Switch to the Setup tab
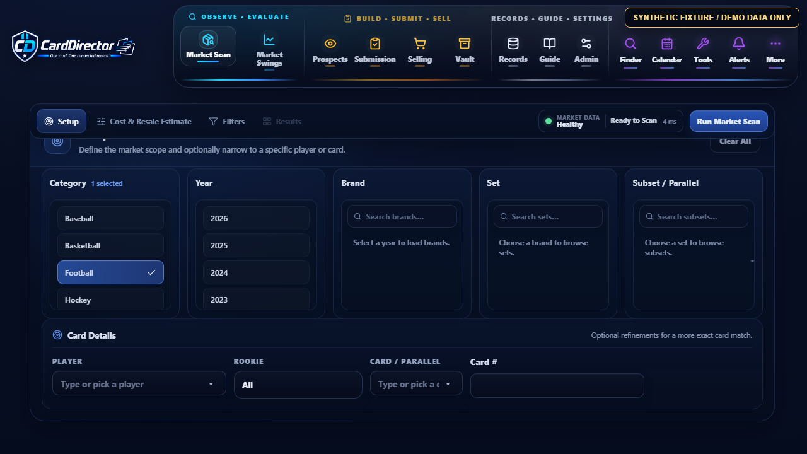This screenshot has height=454, width=807. click(x=61, y=121)
